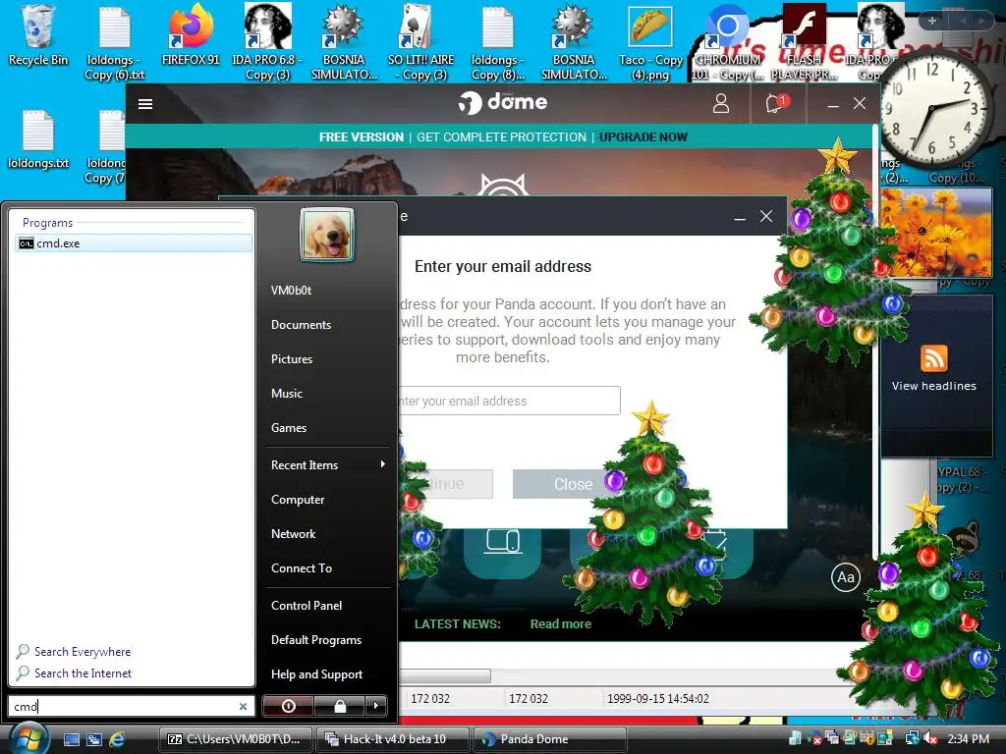Image resolution: width=1006 pixels, height=754 pixels.
Task: Click Search the Internet link
Action: [x=83, y=673]
